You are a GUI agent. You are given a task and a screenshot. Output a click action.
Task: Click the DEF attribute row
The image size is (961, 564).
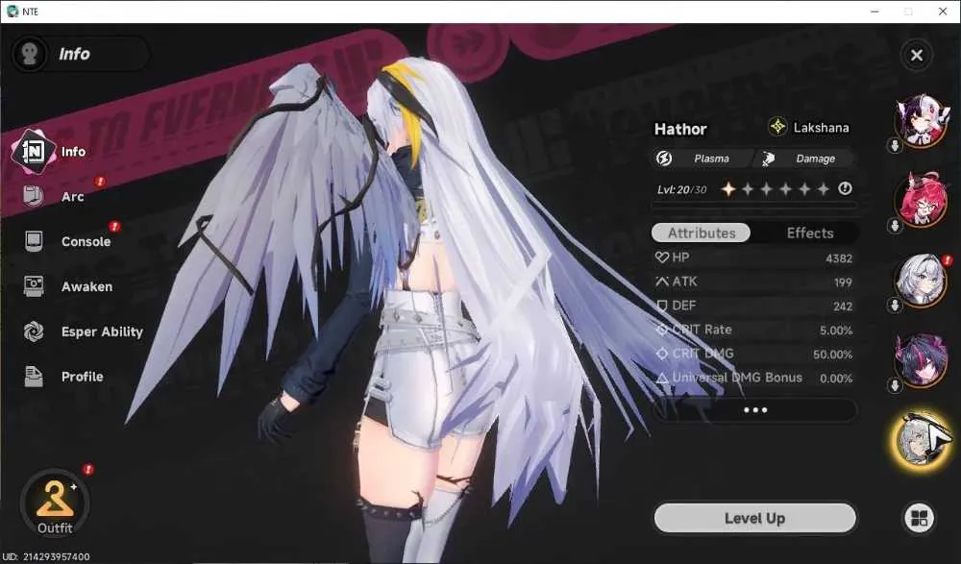coord(753,306)
